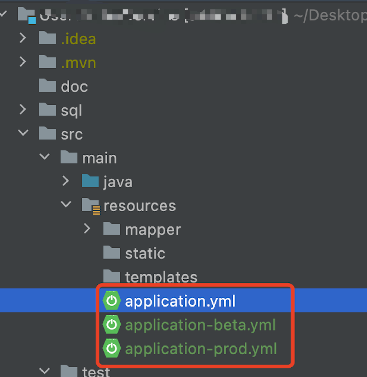
Task: Click the templates folder icon
Action: [x=112, y=276]
